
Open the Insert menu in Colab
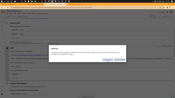tap(19, 14)
